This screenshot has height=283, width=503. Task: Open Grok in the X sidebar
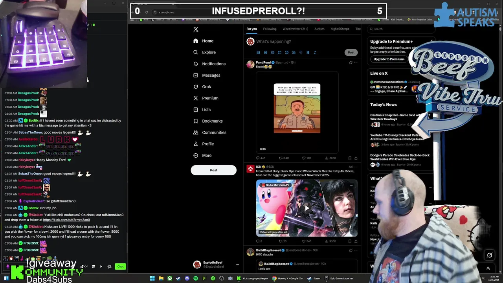202,86
